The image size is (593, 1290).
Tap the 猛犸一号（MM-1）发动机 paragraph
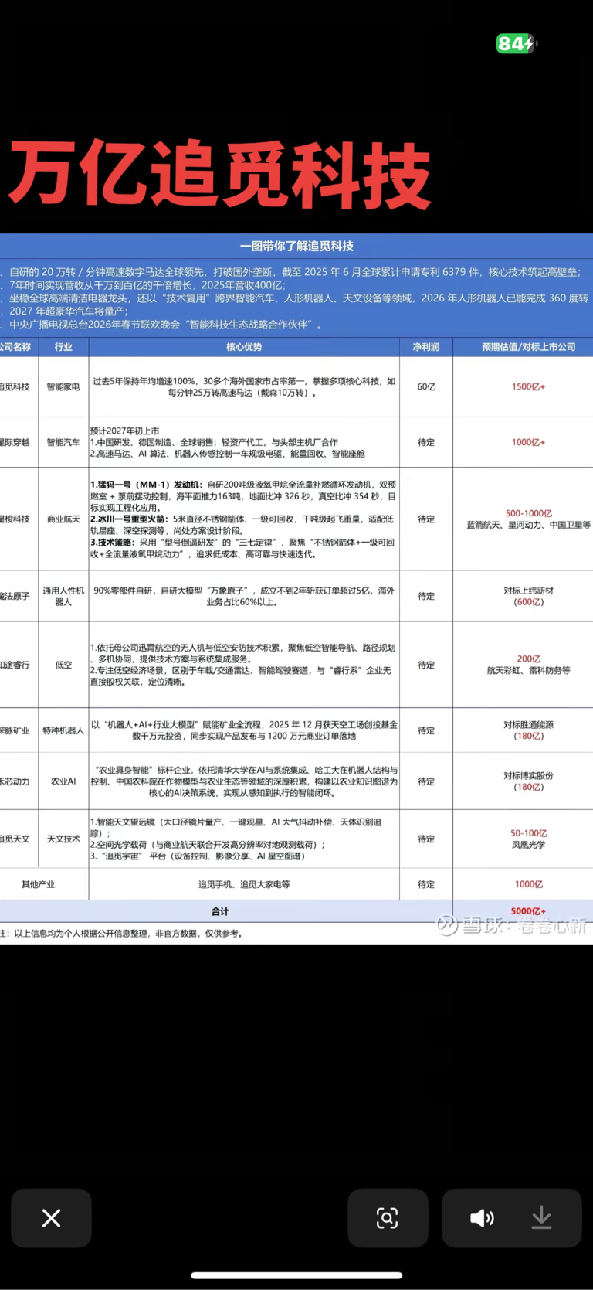(243, 496)
